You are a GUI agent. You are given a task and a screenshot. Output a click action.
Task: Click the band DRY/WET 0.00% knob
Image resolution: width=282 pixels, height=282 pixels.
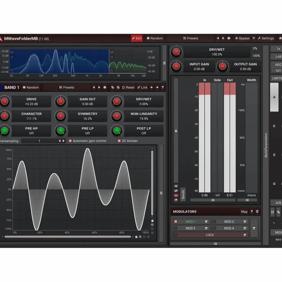click(117, 101)
